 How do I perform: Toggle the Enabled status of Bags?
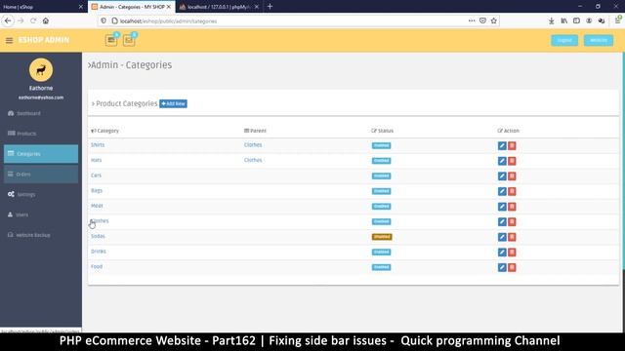tap(381, 191)
